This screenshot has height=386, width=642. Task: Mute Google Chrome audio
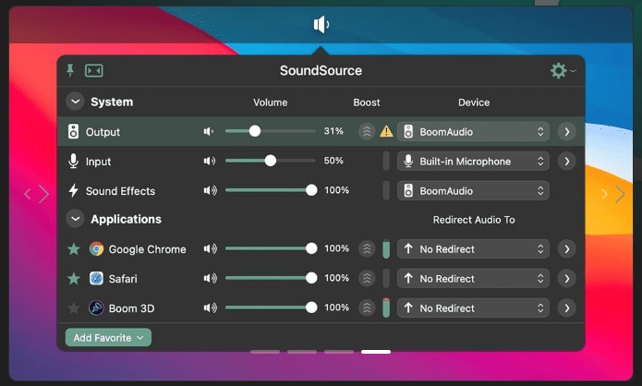click(210, 248)
